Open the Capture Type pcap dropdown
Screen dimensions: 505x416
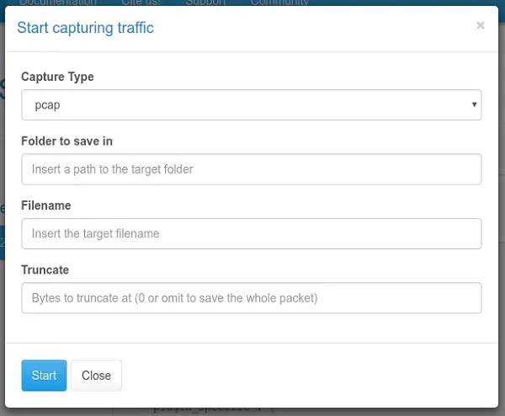point(251,105)
